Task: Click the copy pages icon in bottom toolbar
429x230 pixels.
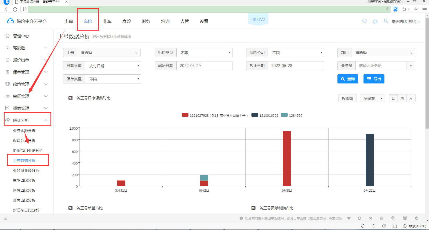Action: (393, 218)
